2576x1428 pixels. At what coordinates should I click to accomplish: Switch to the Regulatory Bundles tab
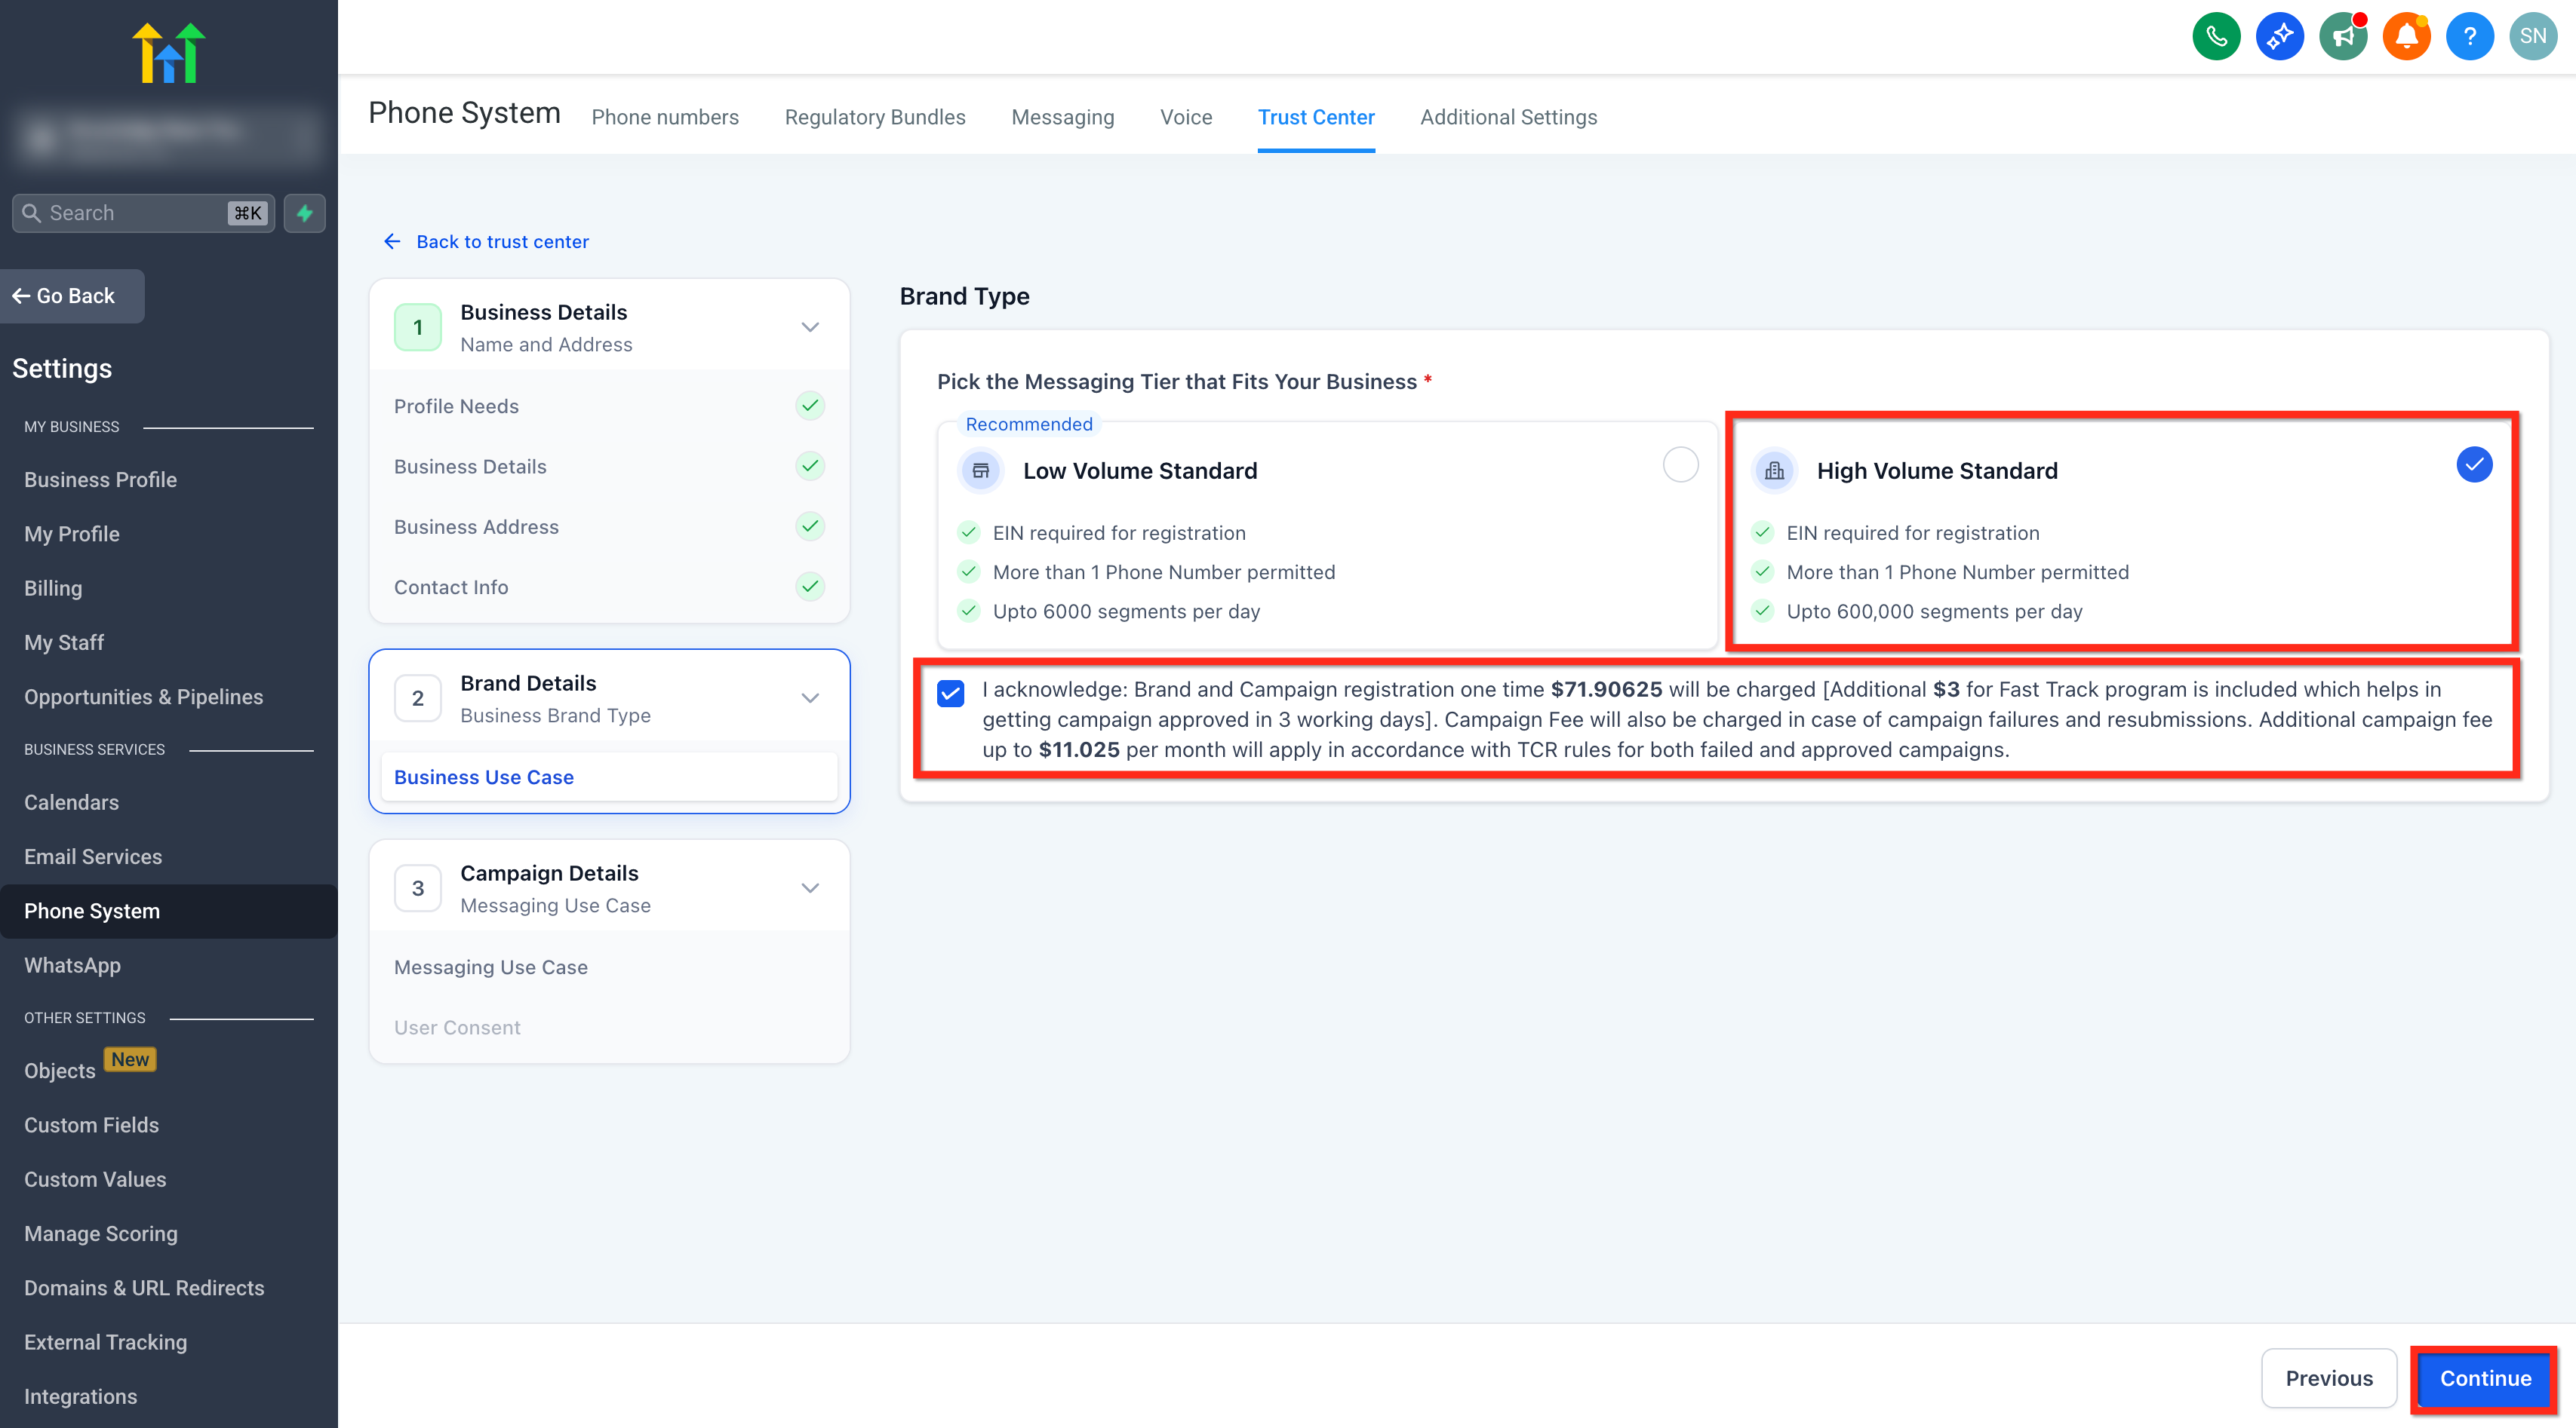(875, 118)
